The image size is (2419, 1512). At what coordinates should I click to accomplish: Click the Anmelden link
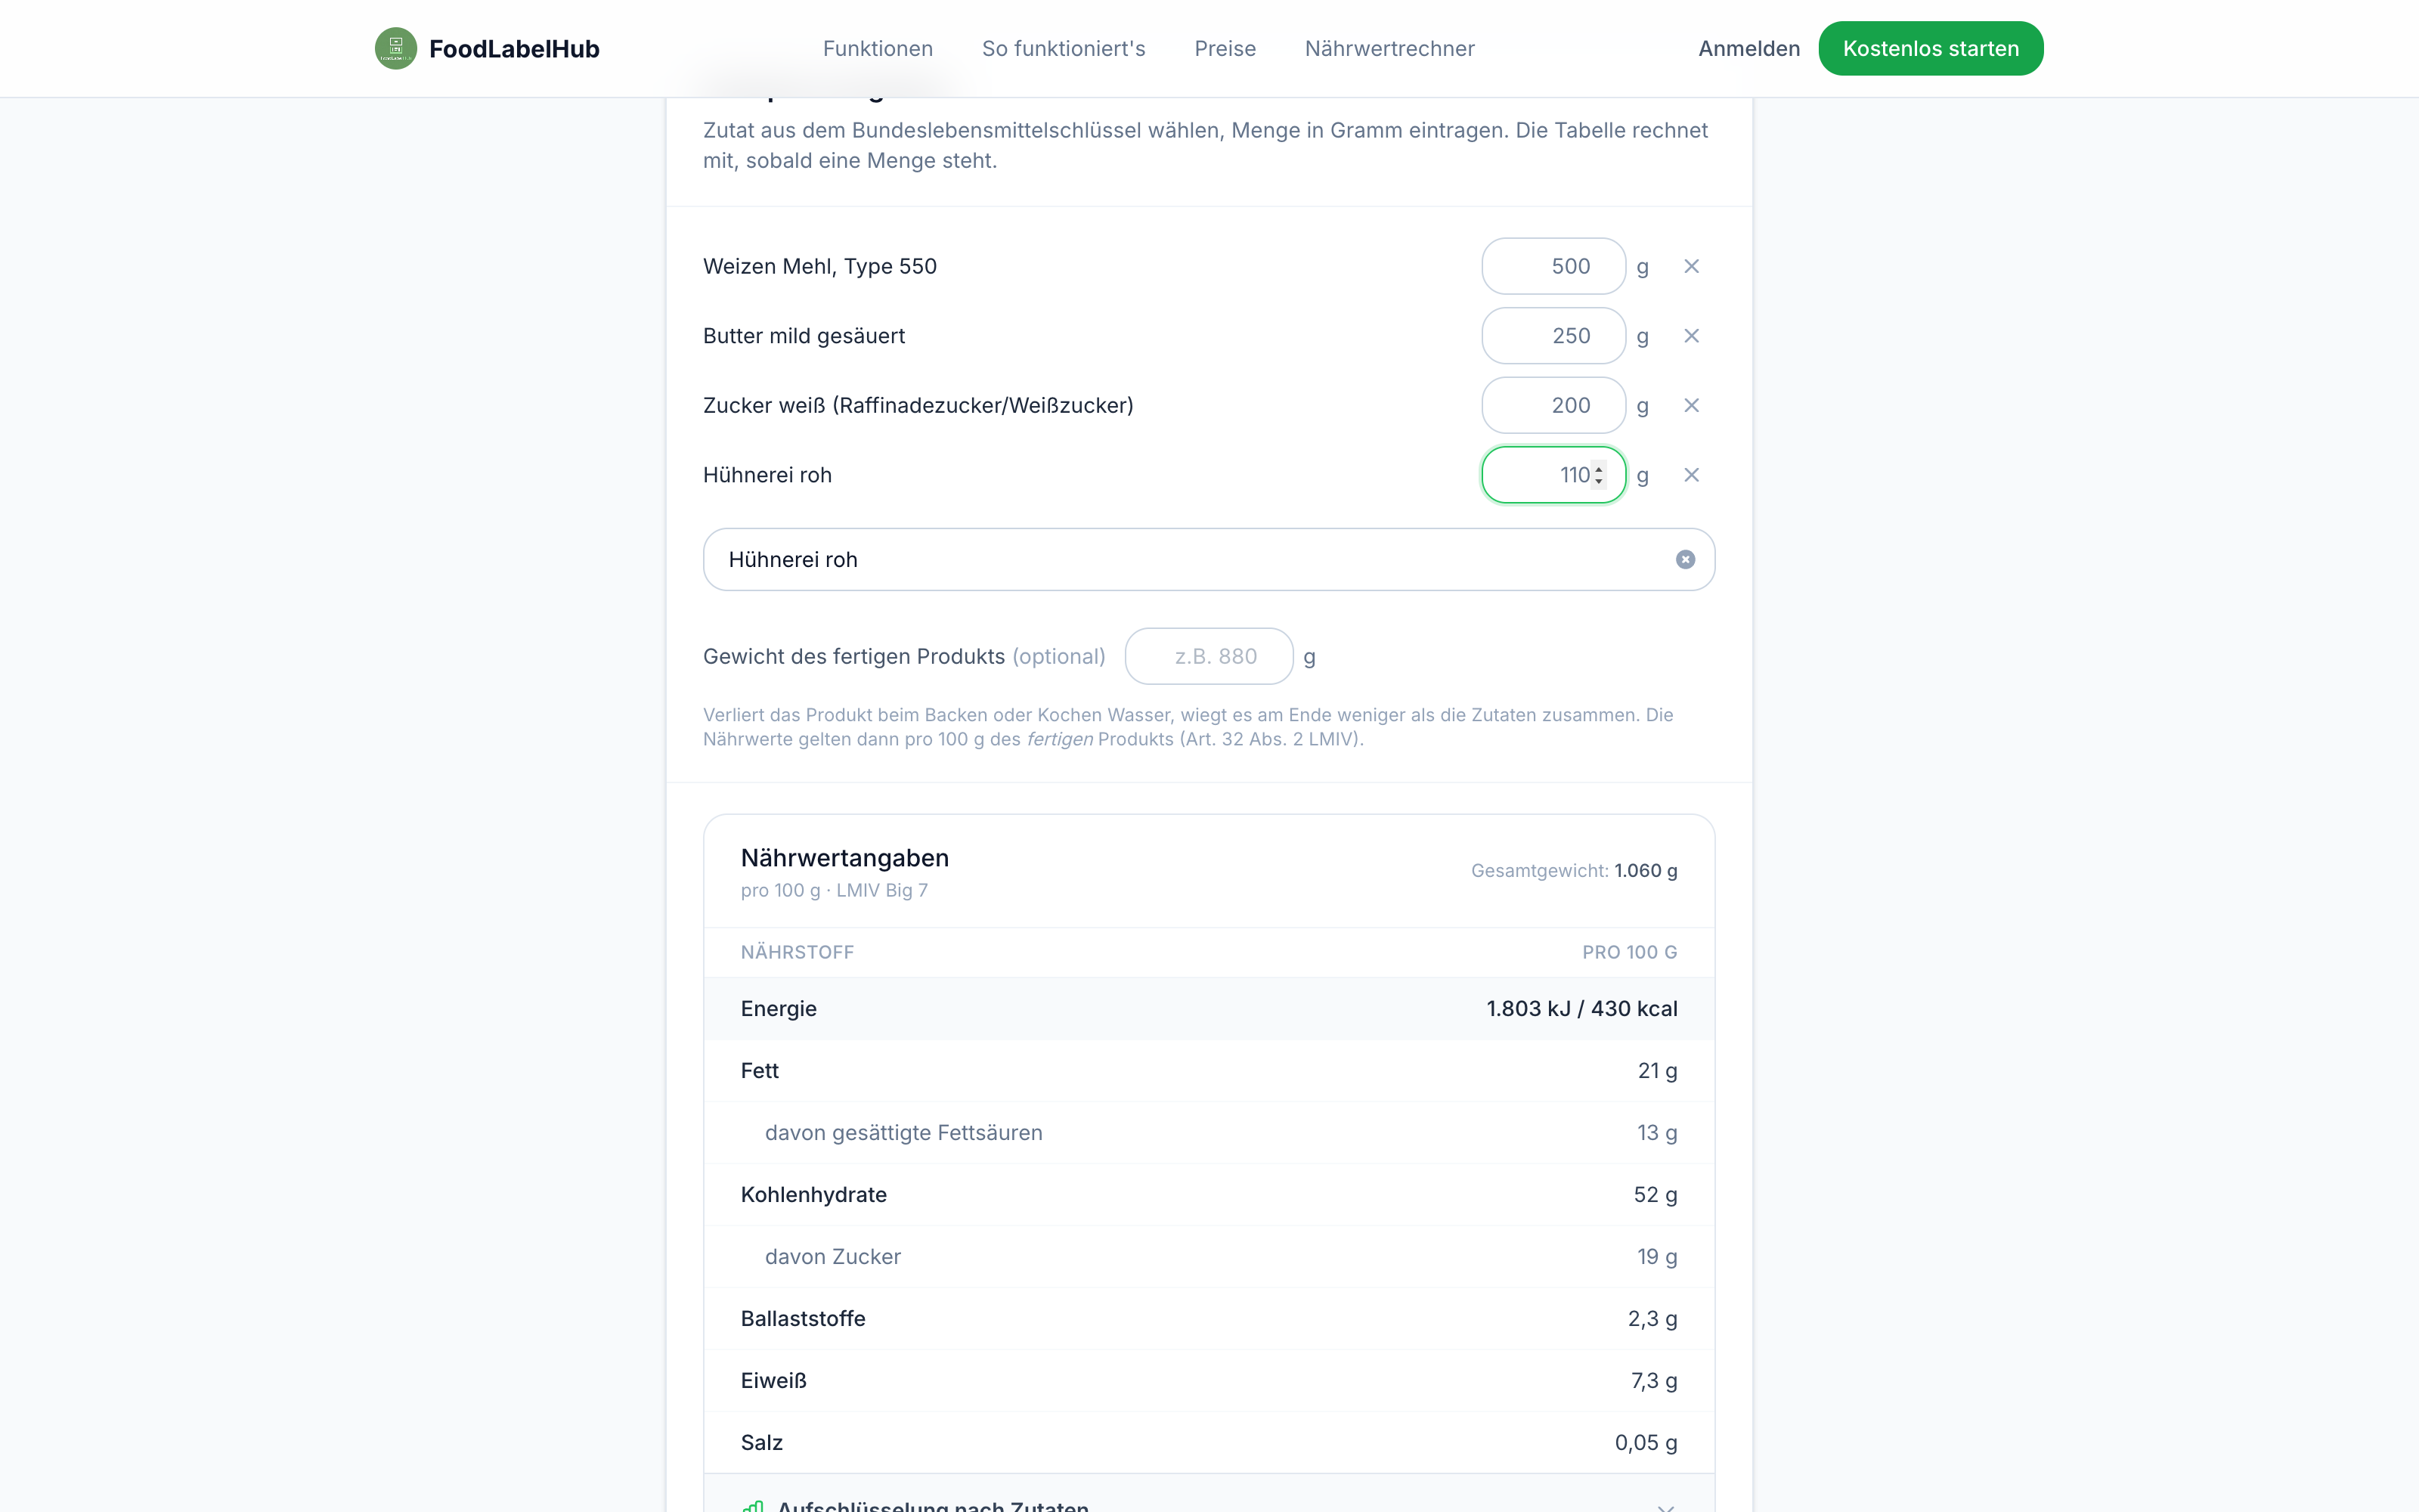(x=1748, y=48)
